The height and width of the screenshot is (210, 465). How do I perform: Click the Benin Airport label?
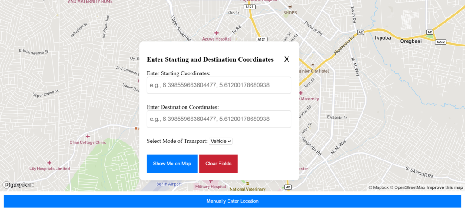click(169, 184)
